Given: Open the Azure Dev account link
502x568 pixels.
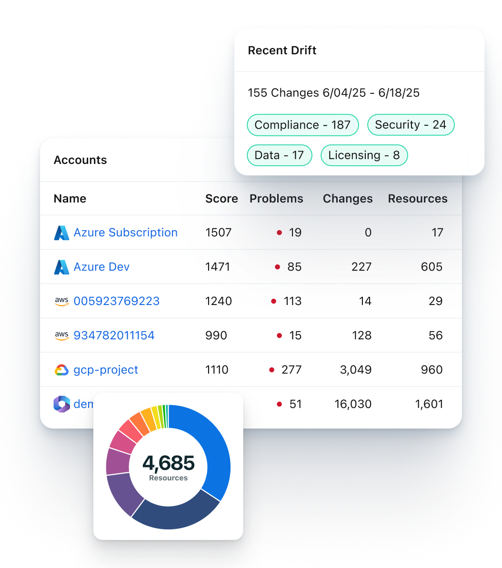Looking at the screenshot, I should pyautogui.click(x=101, y=267).
